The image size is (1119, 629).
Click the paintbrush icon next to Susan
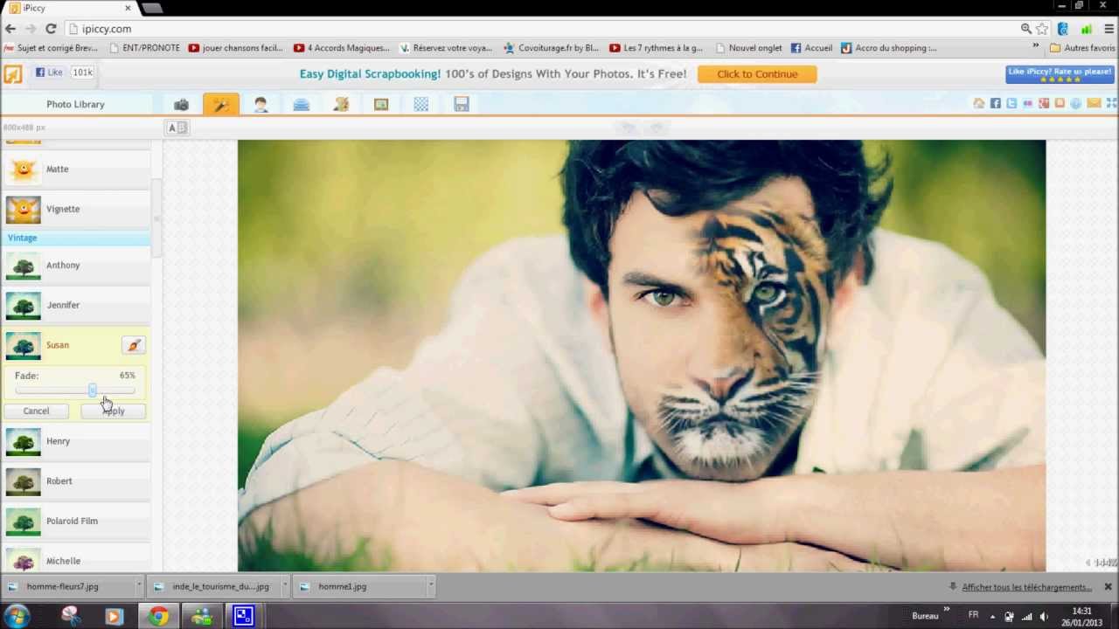(134, 345)
